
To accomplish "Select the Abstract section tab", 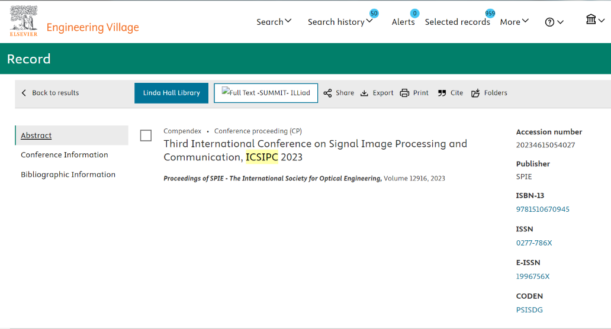I will click(72, 135).
